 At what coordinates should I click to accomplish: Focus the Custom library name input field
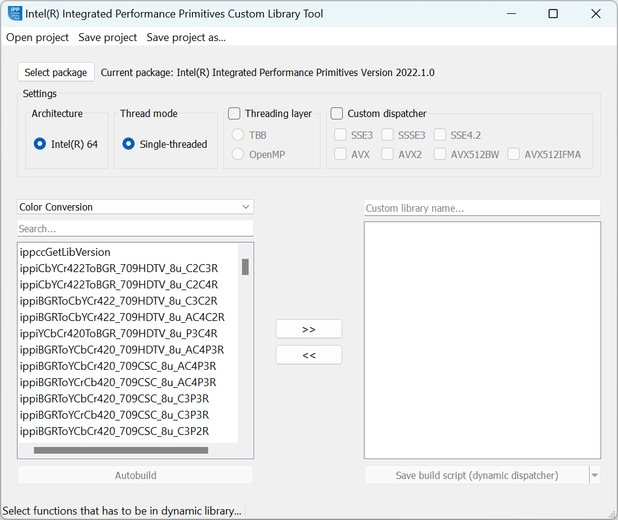pyautogui.click(x=482, y=208)
